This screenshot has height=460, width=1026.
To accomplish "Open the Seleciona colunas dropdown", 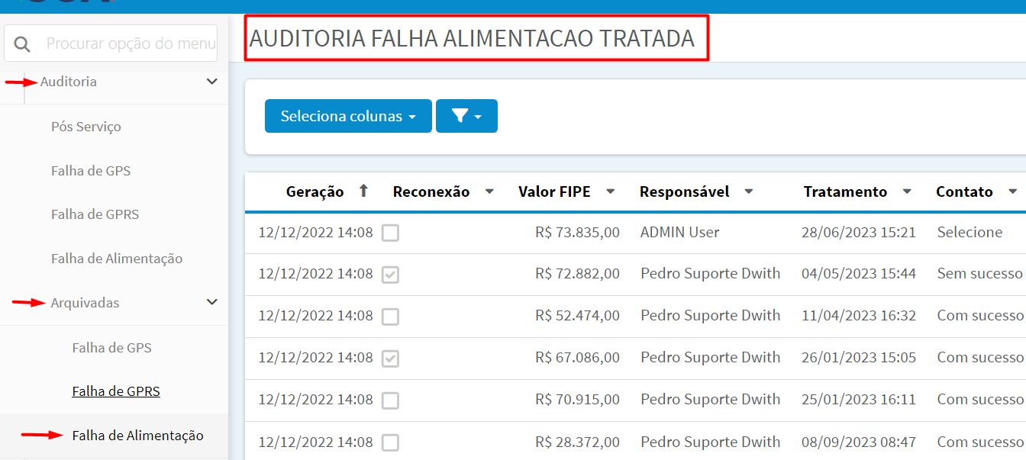I will [348, 116].
